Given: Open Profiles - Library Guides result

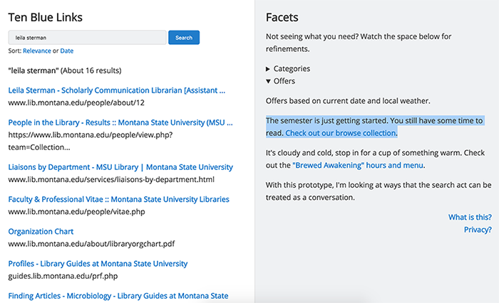Looking at the screenshot, I should coord(98,263).
